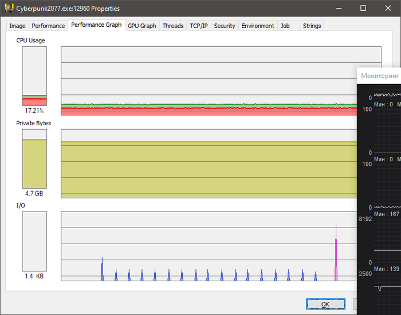The image size is (401, 315).
Task: Switch to the TCP/IP tab
Action: [x=199, y=26]
